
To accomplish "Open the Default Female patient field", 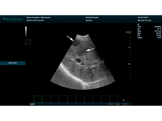I will click(92, 18).
